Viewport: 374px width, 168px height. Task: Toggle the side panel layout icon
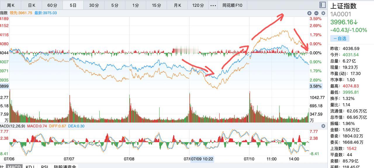click(322, 5)
